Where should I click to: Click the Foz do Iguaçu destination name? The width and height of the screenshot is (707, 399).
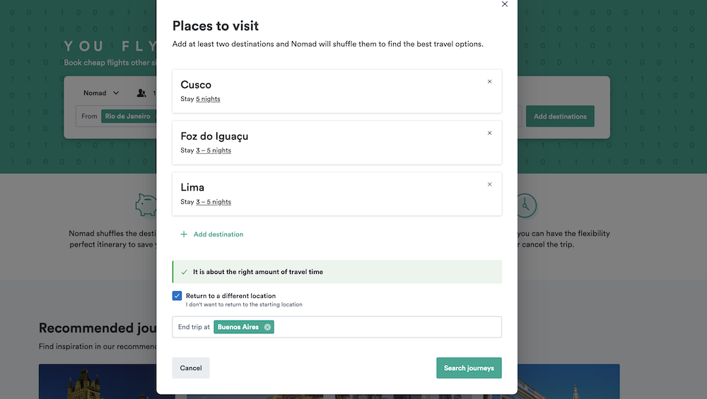[x=214, y=136]
